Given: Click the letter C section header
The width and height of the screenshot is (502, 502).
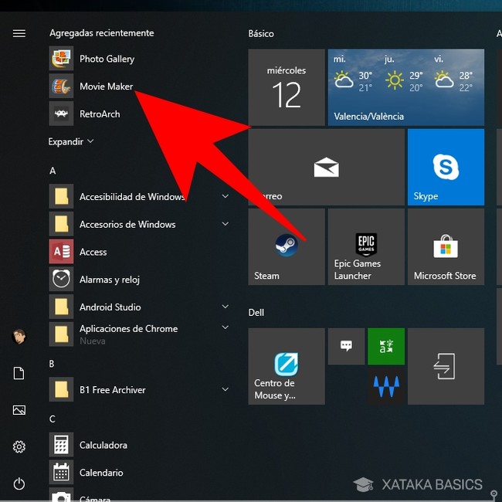Looking at the screenshot, I should 53,419.
